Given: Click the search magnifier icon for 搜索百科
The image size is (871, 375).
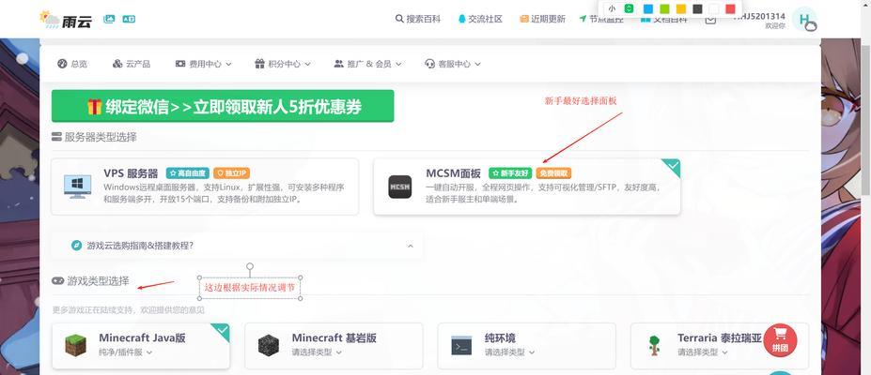Looking at the screenshot, I should click(x=399, y=19).
